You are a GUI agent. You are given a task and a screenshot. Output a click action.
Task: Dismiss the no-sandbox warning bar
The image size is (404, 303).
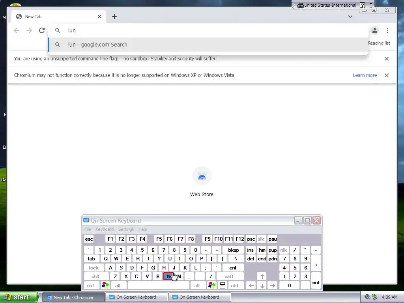387,59
